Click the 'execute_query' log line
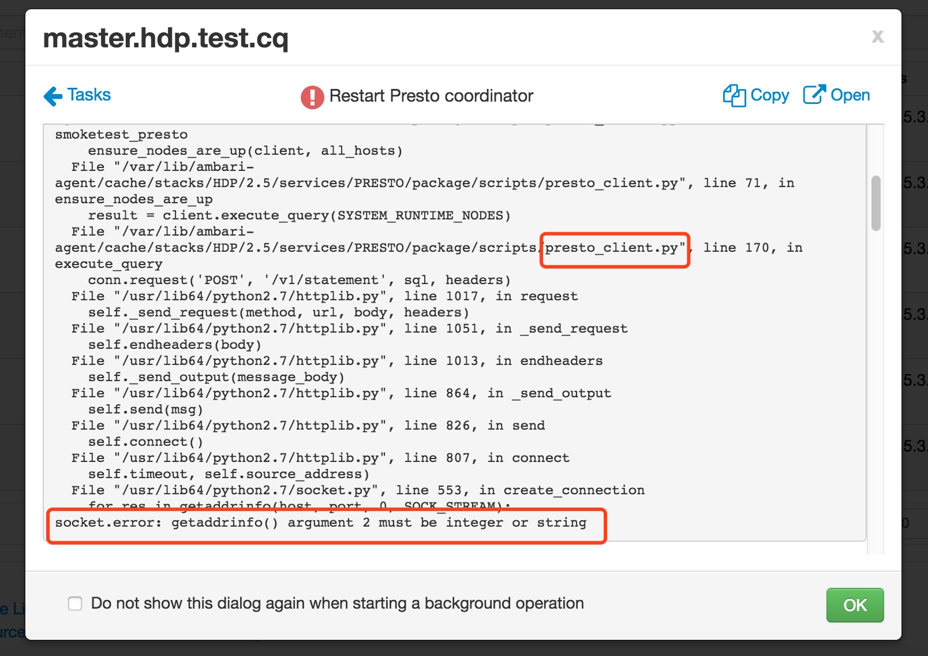This screenshot has height=656, width=928. point(108,264)
